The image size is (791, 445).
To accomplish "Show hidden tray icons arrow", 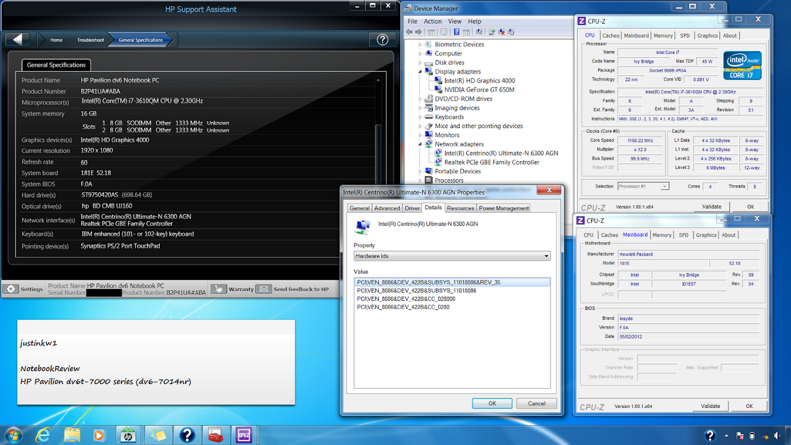I will click(x=727, y=435).
